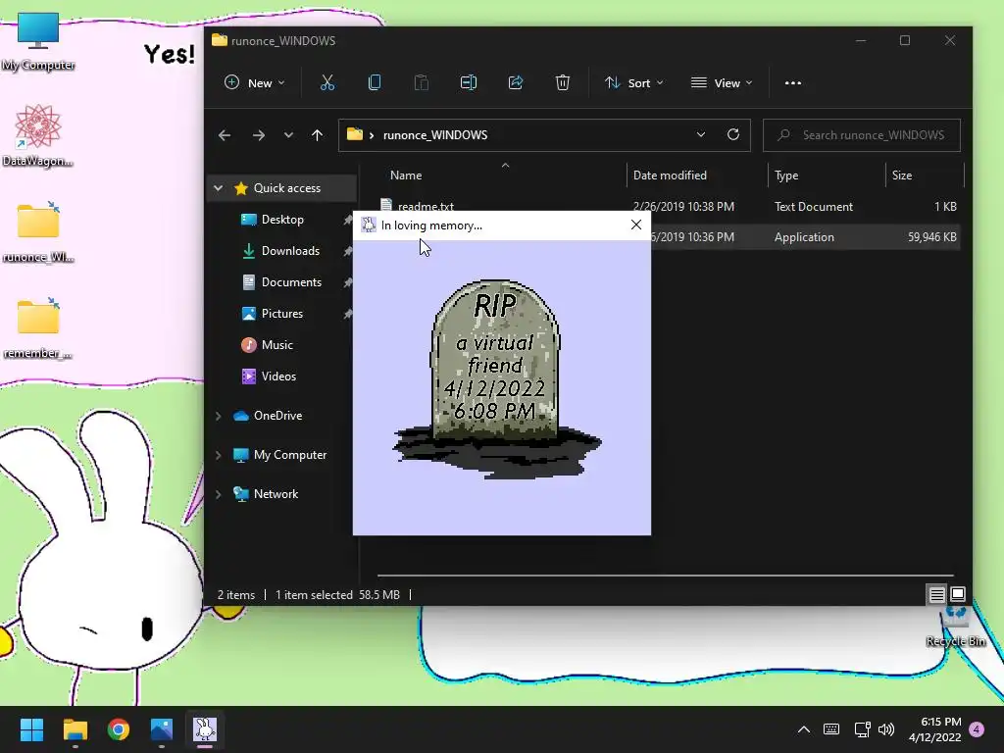Select runonce_WI... folder on desktop
The image size is (1004, 753).
pos(38,231)
